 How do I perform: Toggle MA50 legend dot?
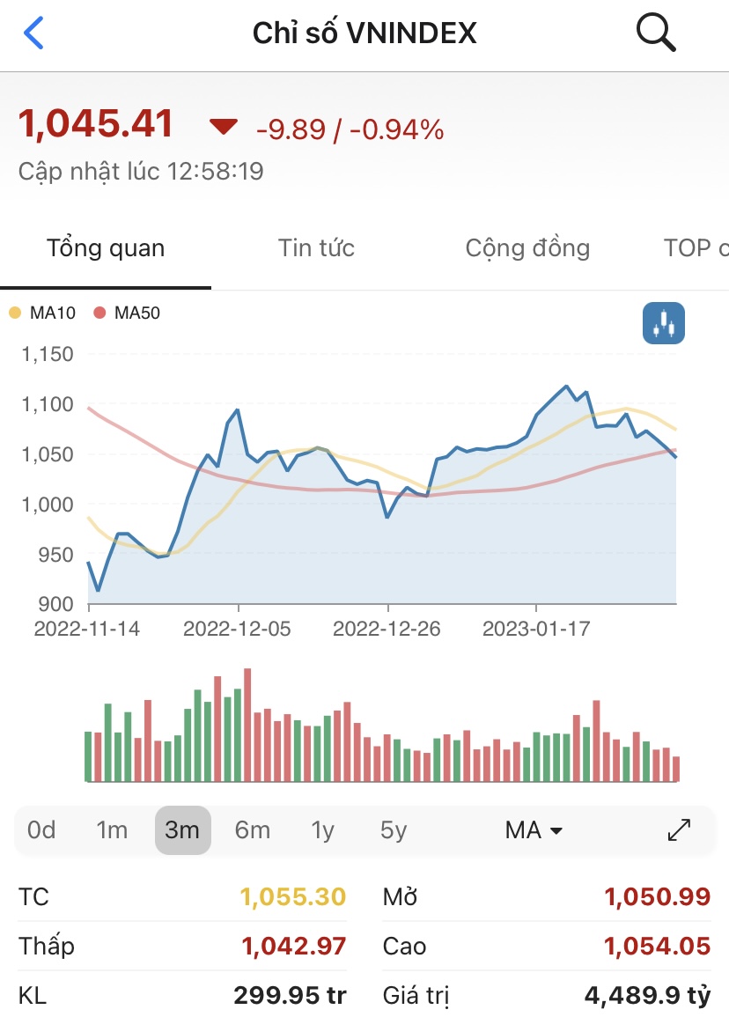tap(99, 313)
